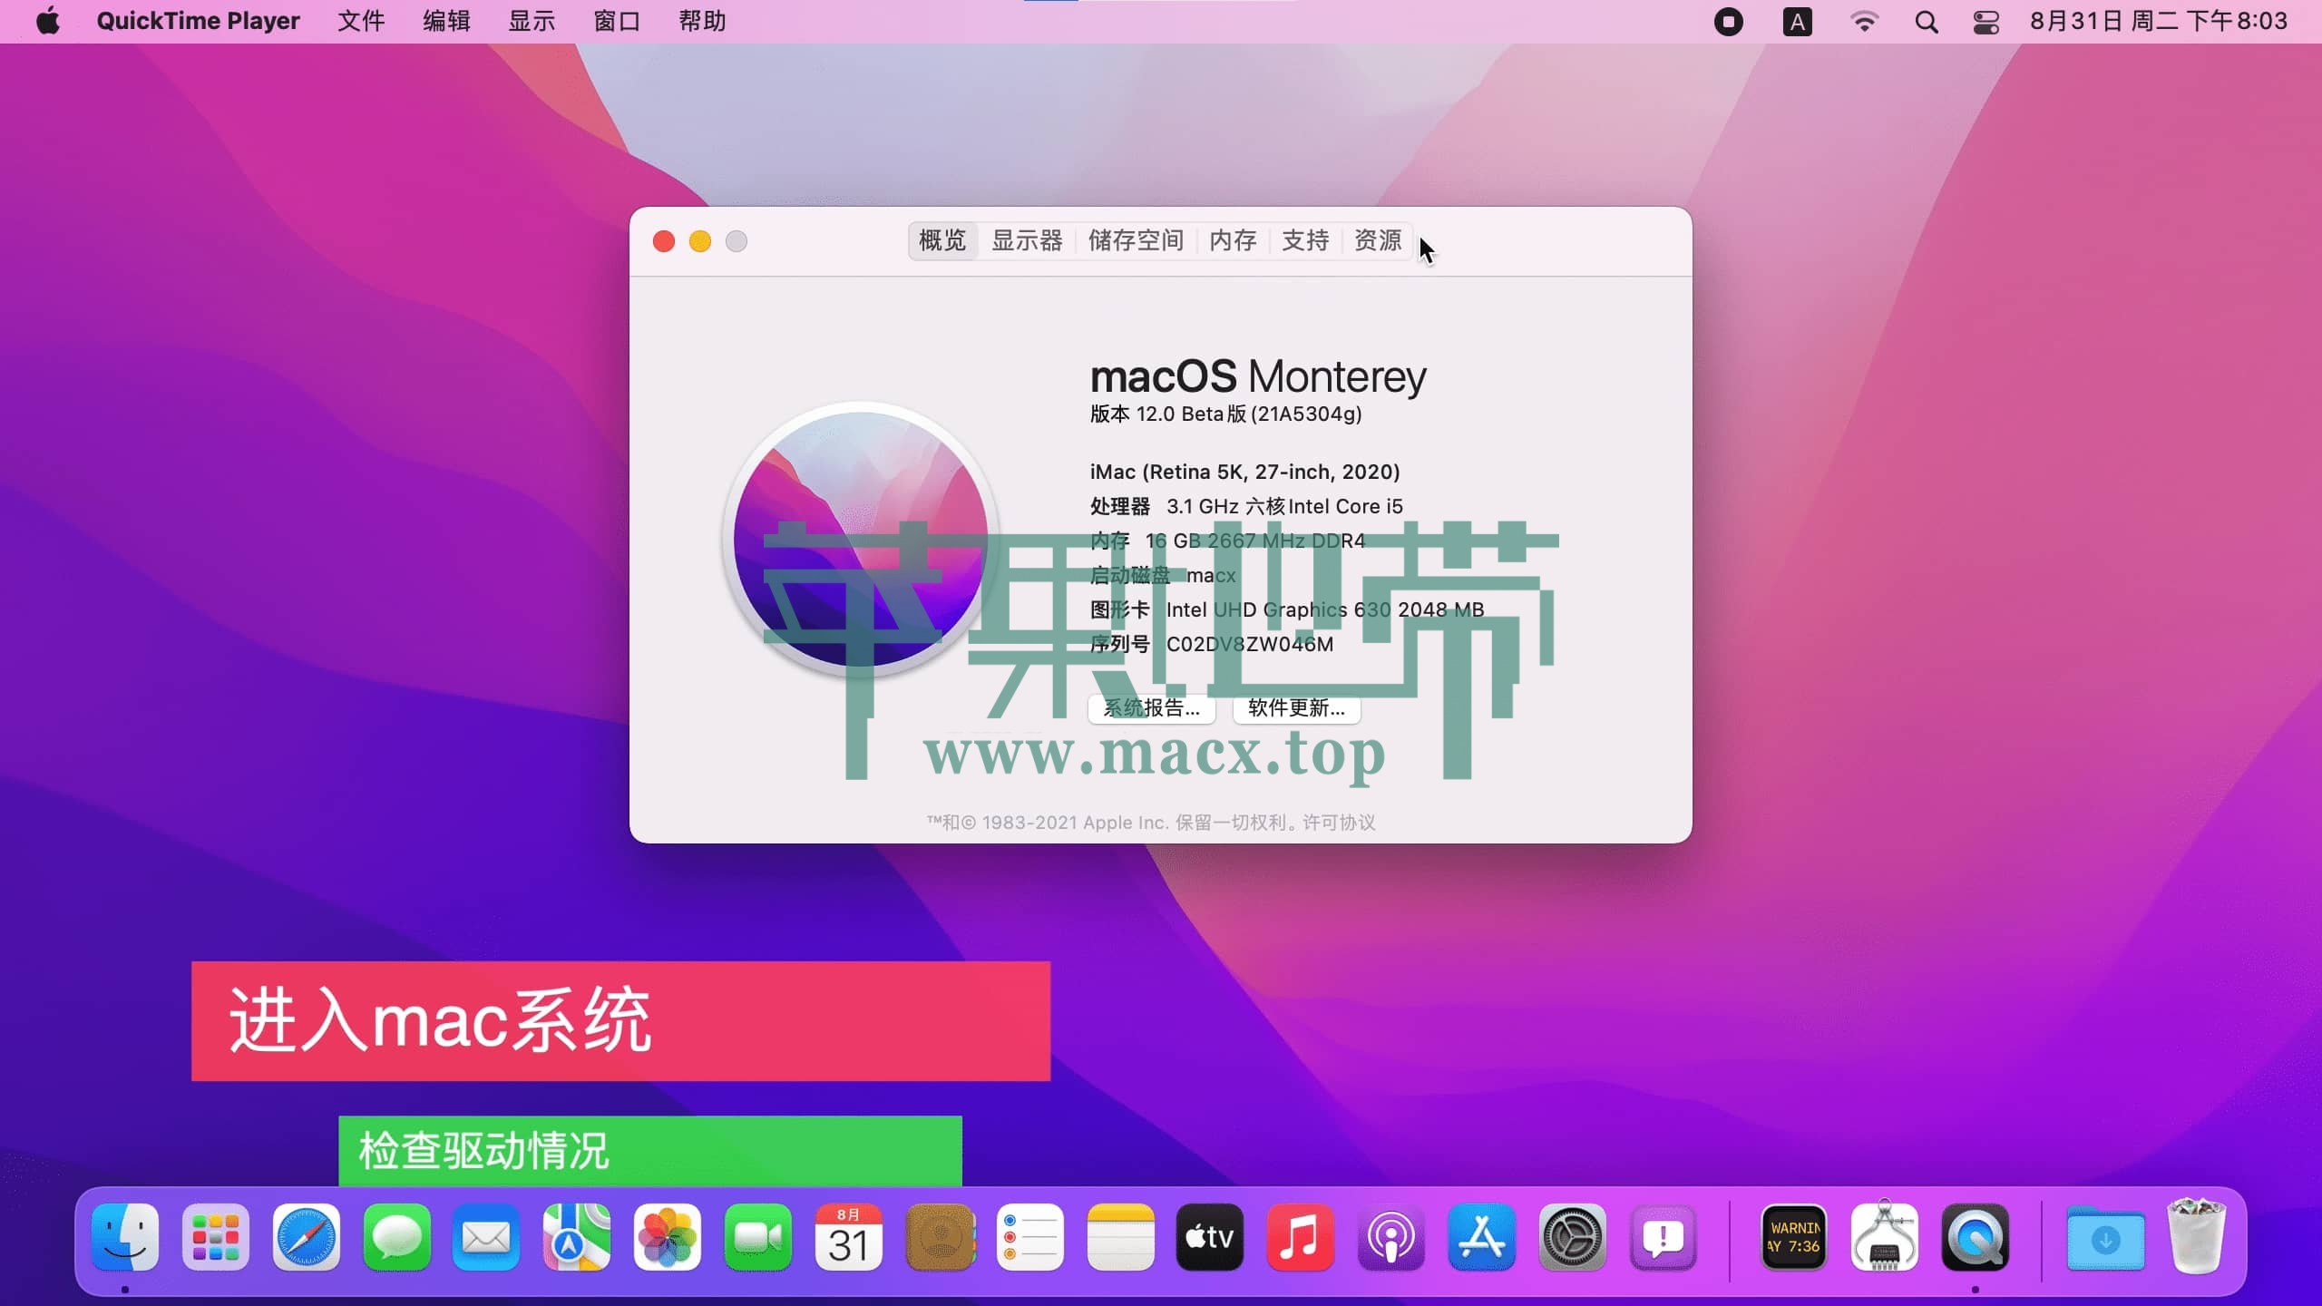2322x1306 pixels.
Task: Click the screen recording stop icon
Action: click(x=1729, y=22)
